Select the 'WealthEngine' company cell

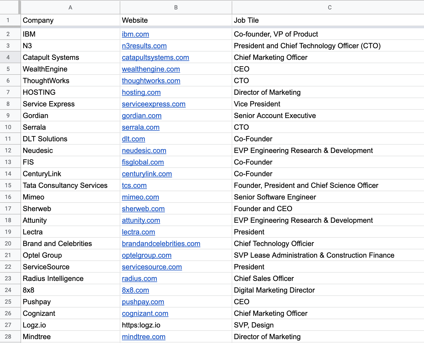pyautogui.click(x=70, y=69)
